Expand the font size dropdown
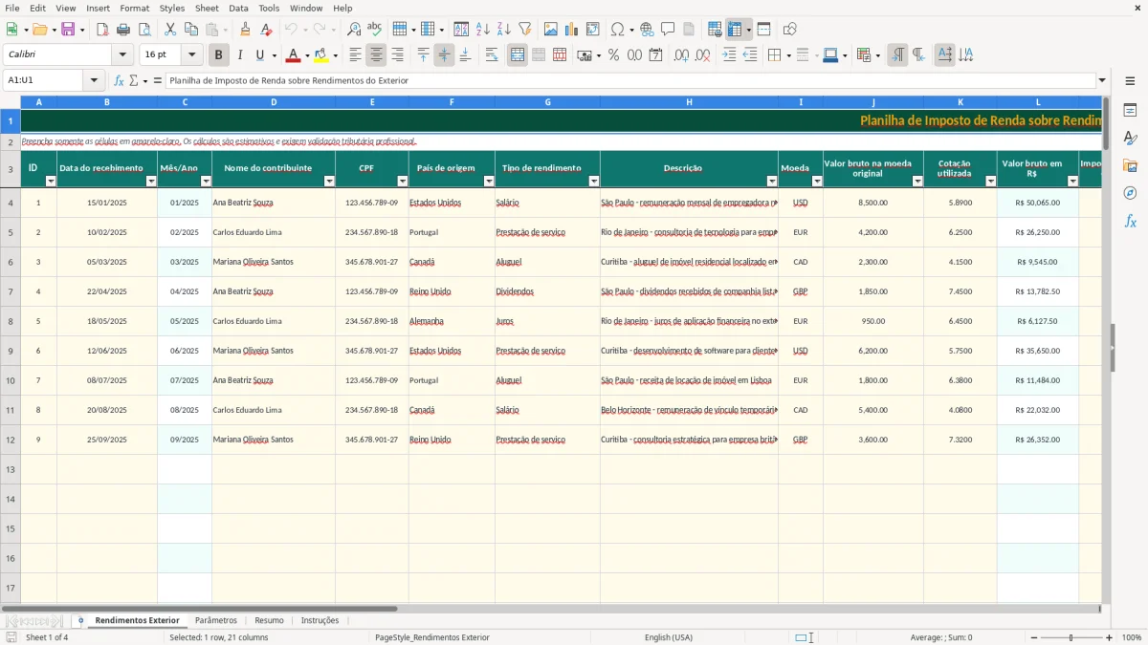Viewport: 1148px width, 645px height. point(192,55)
